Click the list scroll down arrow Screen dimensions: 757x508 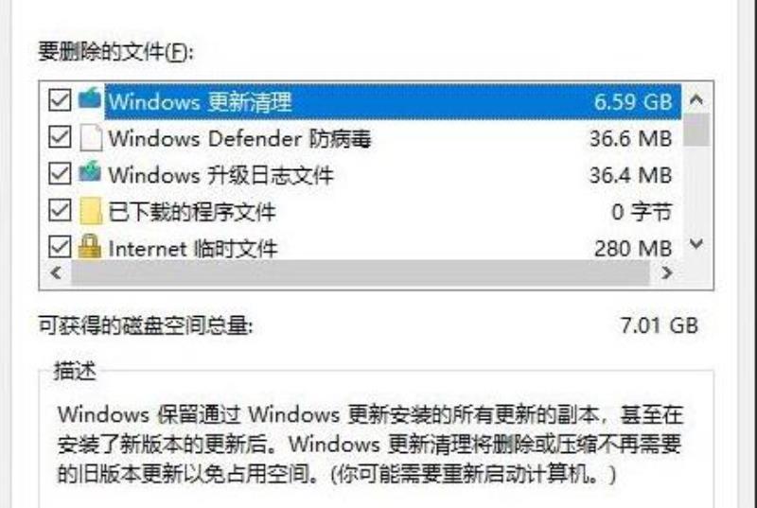(x=696, y=244)
